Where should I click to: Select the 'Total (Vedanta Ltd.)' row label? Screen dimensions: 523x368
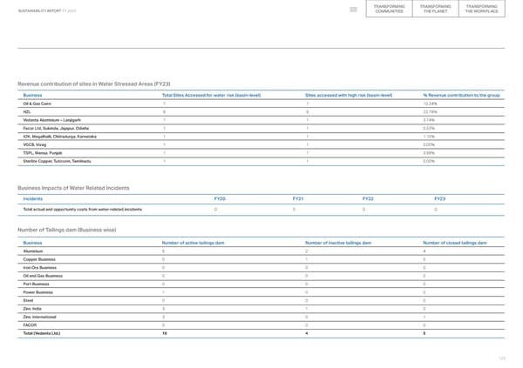coord(42,333)
